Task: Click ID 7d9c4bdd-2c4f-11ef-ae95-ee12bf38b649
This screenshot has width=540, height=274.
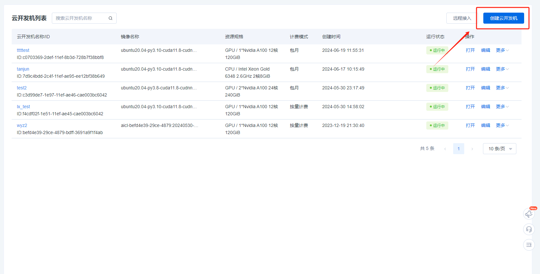Action: click(x=61, y=76)
